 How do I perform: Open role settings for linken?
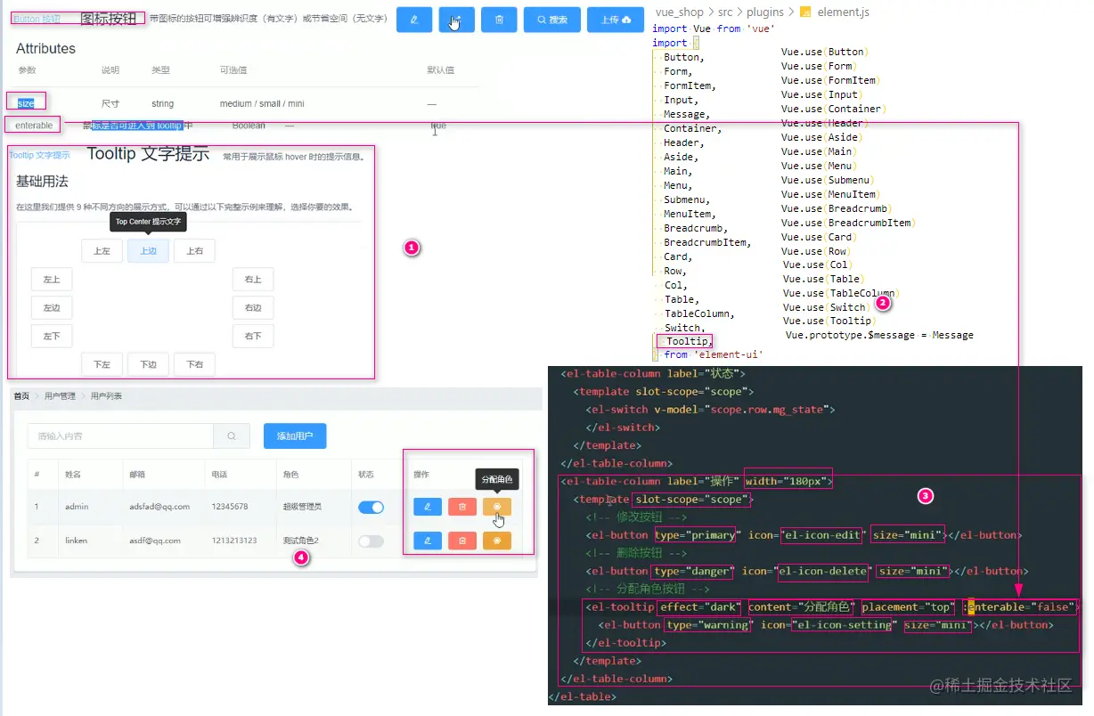[497, 541]
